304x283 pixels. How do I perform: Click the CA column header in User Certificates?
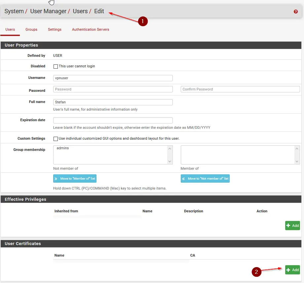[x=193, y=255]
